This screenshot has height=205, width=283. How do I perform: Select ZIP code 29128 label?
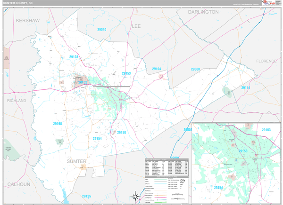pyautogui.click(x=73, y=57)
